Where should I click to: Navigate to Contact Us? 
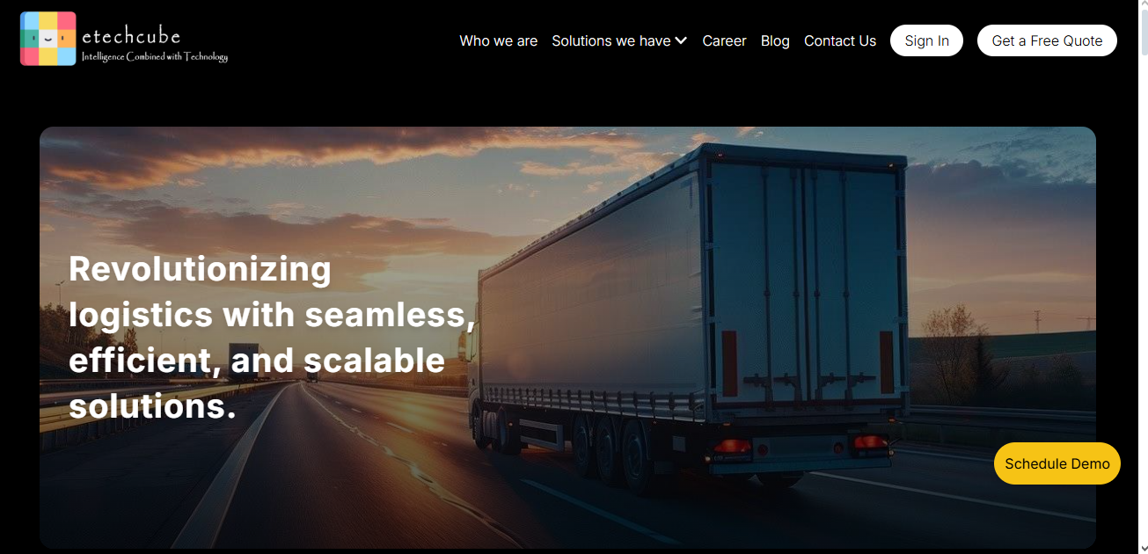click(840, 40)
